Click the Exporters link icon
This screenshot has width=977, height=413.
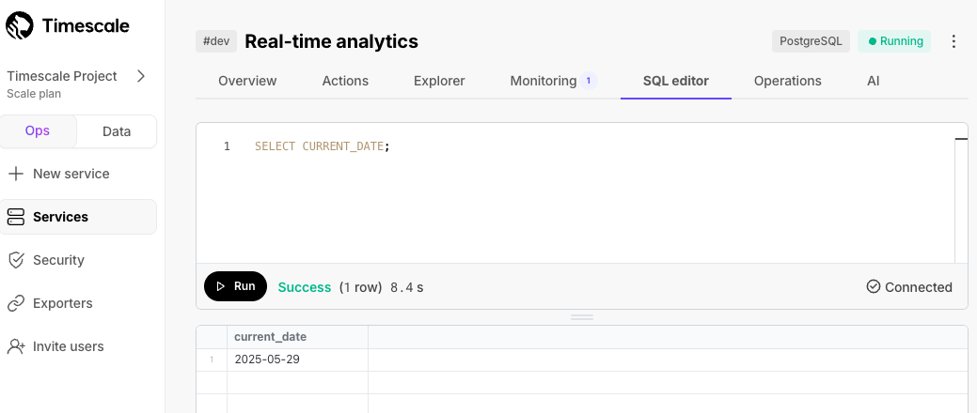pos(16,303)
